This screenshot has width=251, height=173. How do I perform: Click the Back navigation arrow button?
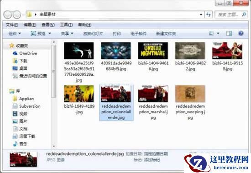(7, 15)
